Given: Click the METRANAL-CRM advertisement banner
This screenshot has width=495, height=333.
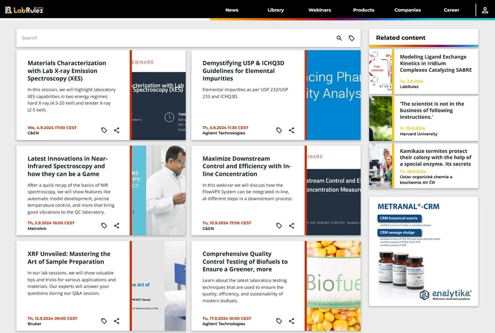Looking at the screenshot, I should [424, 251].
